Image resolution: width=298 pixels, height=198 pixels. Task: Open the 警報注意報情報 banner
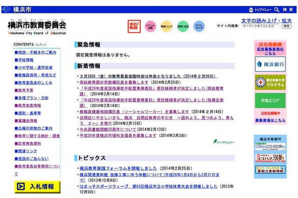click(270, 170)
